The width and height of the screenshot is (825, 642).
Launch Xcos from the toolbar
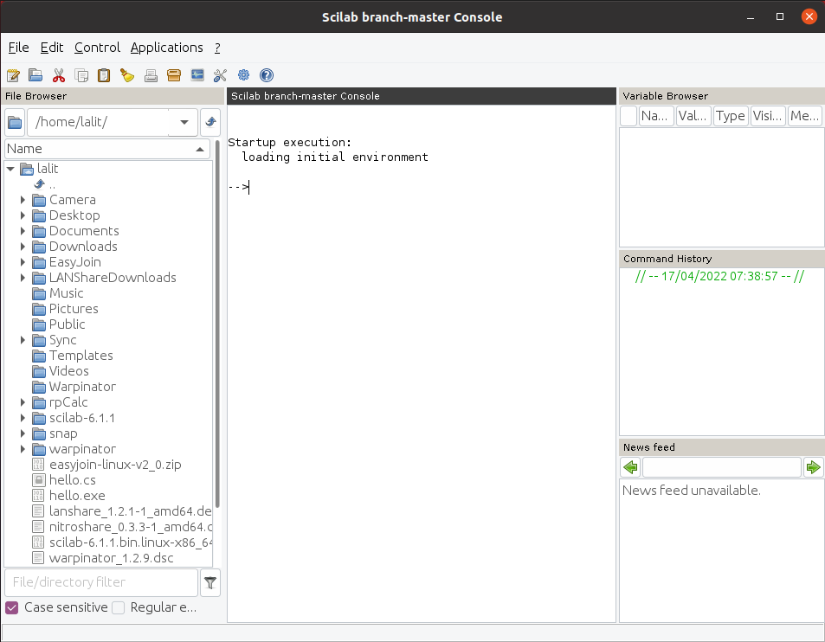pos(197,75)
